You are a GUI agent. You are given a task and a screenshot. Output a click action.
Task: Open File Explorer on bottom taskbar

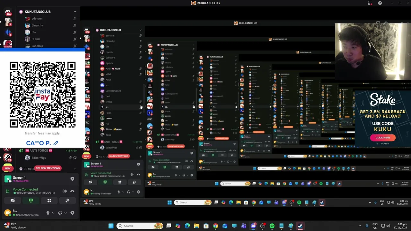197,226
